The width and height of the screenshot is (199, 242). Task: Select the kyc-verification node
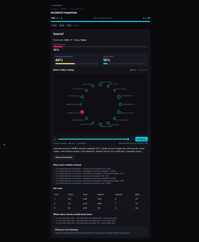(x=114, y=119)
